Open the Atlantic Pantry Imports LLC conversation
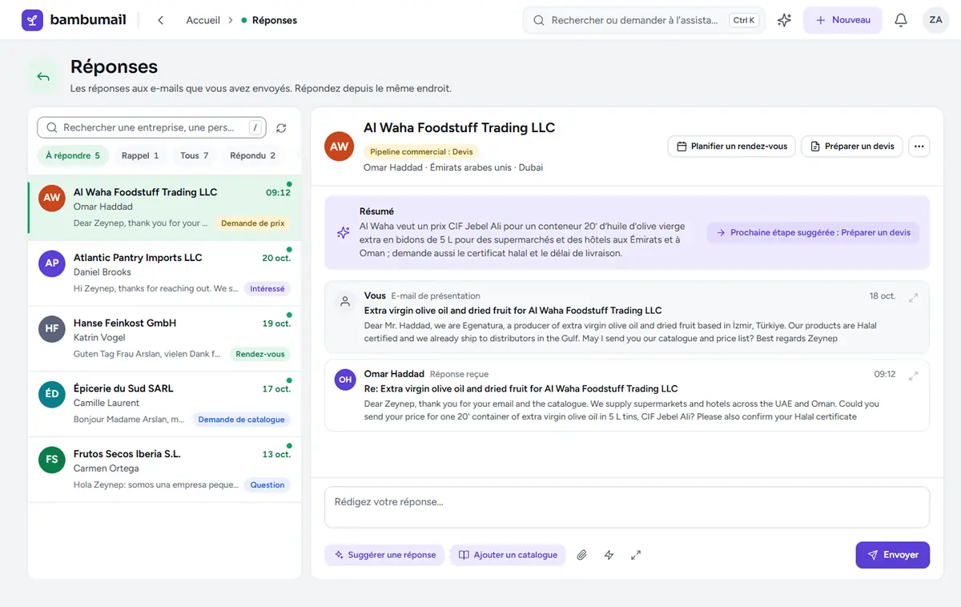961x607 pixels. coord(165,273)
